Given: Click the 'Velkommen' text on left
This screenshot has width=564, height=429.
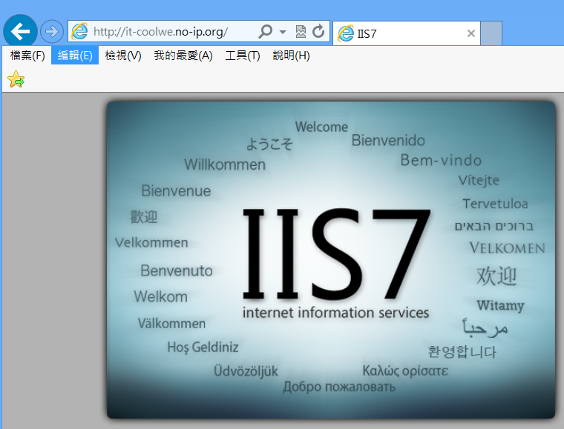Looking at the screenshot, I should 151,243.
